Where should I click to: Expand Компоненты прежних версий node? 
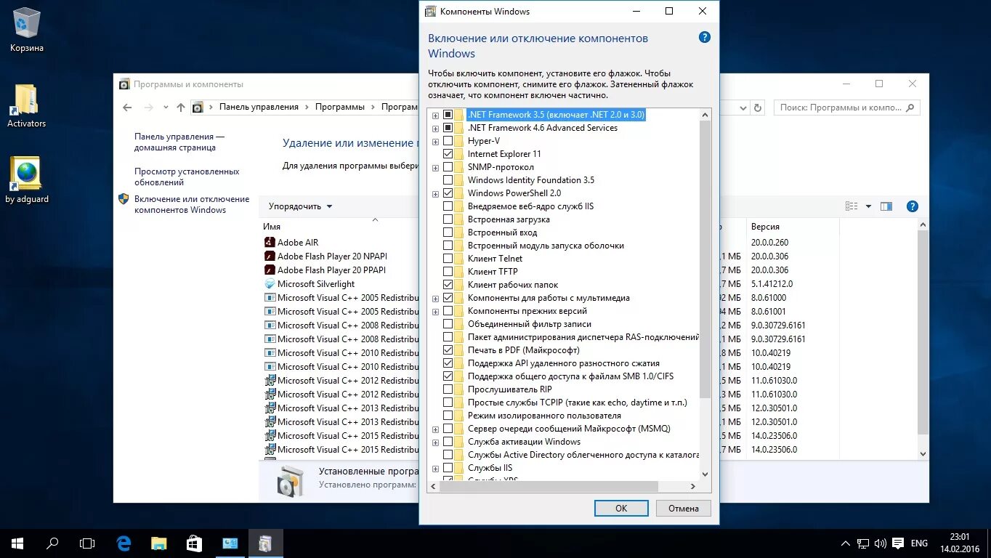(x=436, y=311)
